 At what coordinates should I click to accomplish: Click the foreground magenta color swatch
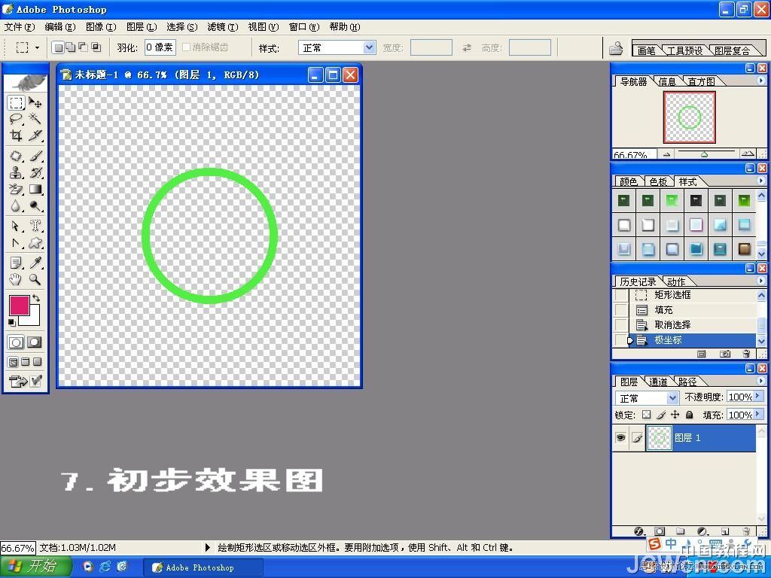click(19, 306)
